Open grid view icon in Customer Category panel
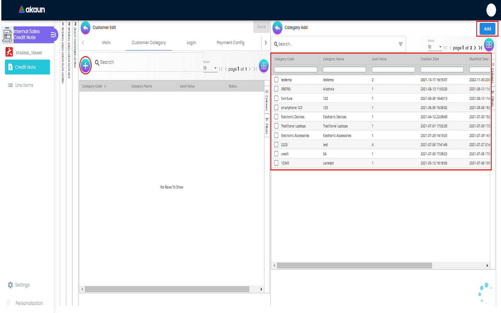 264,66
